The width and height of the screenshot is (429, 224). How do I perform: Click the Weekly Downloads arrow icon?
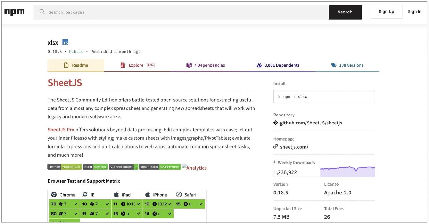click(275, 162)
